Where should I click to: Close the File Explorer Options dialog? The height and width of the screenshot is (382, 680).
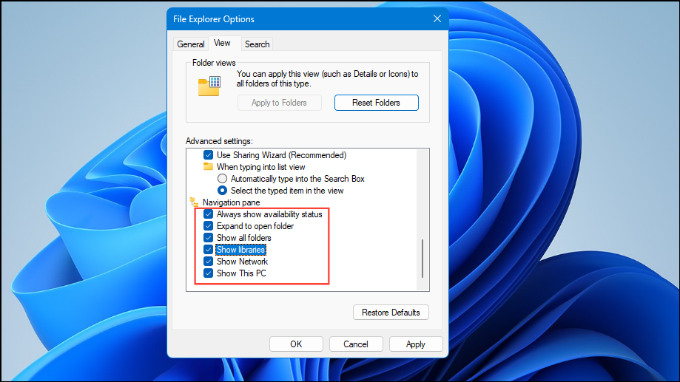click(437, 18)
